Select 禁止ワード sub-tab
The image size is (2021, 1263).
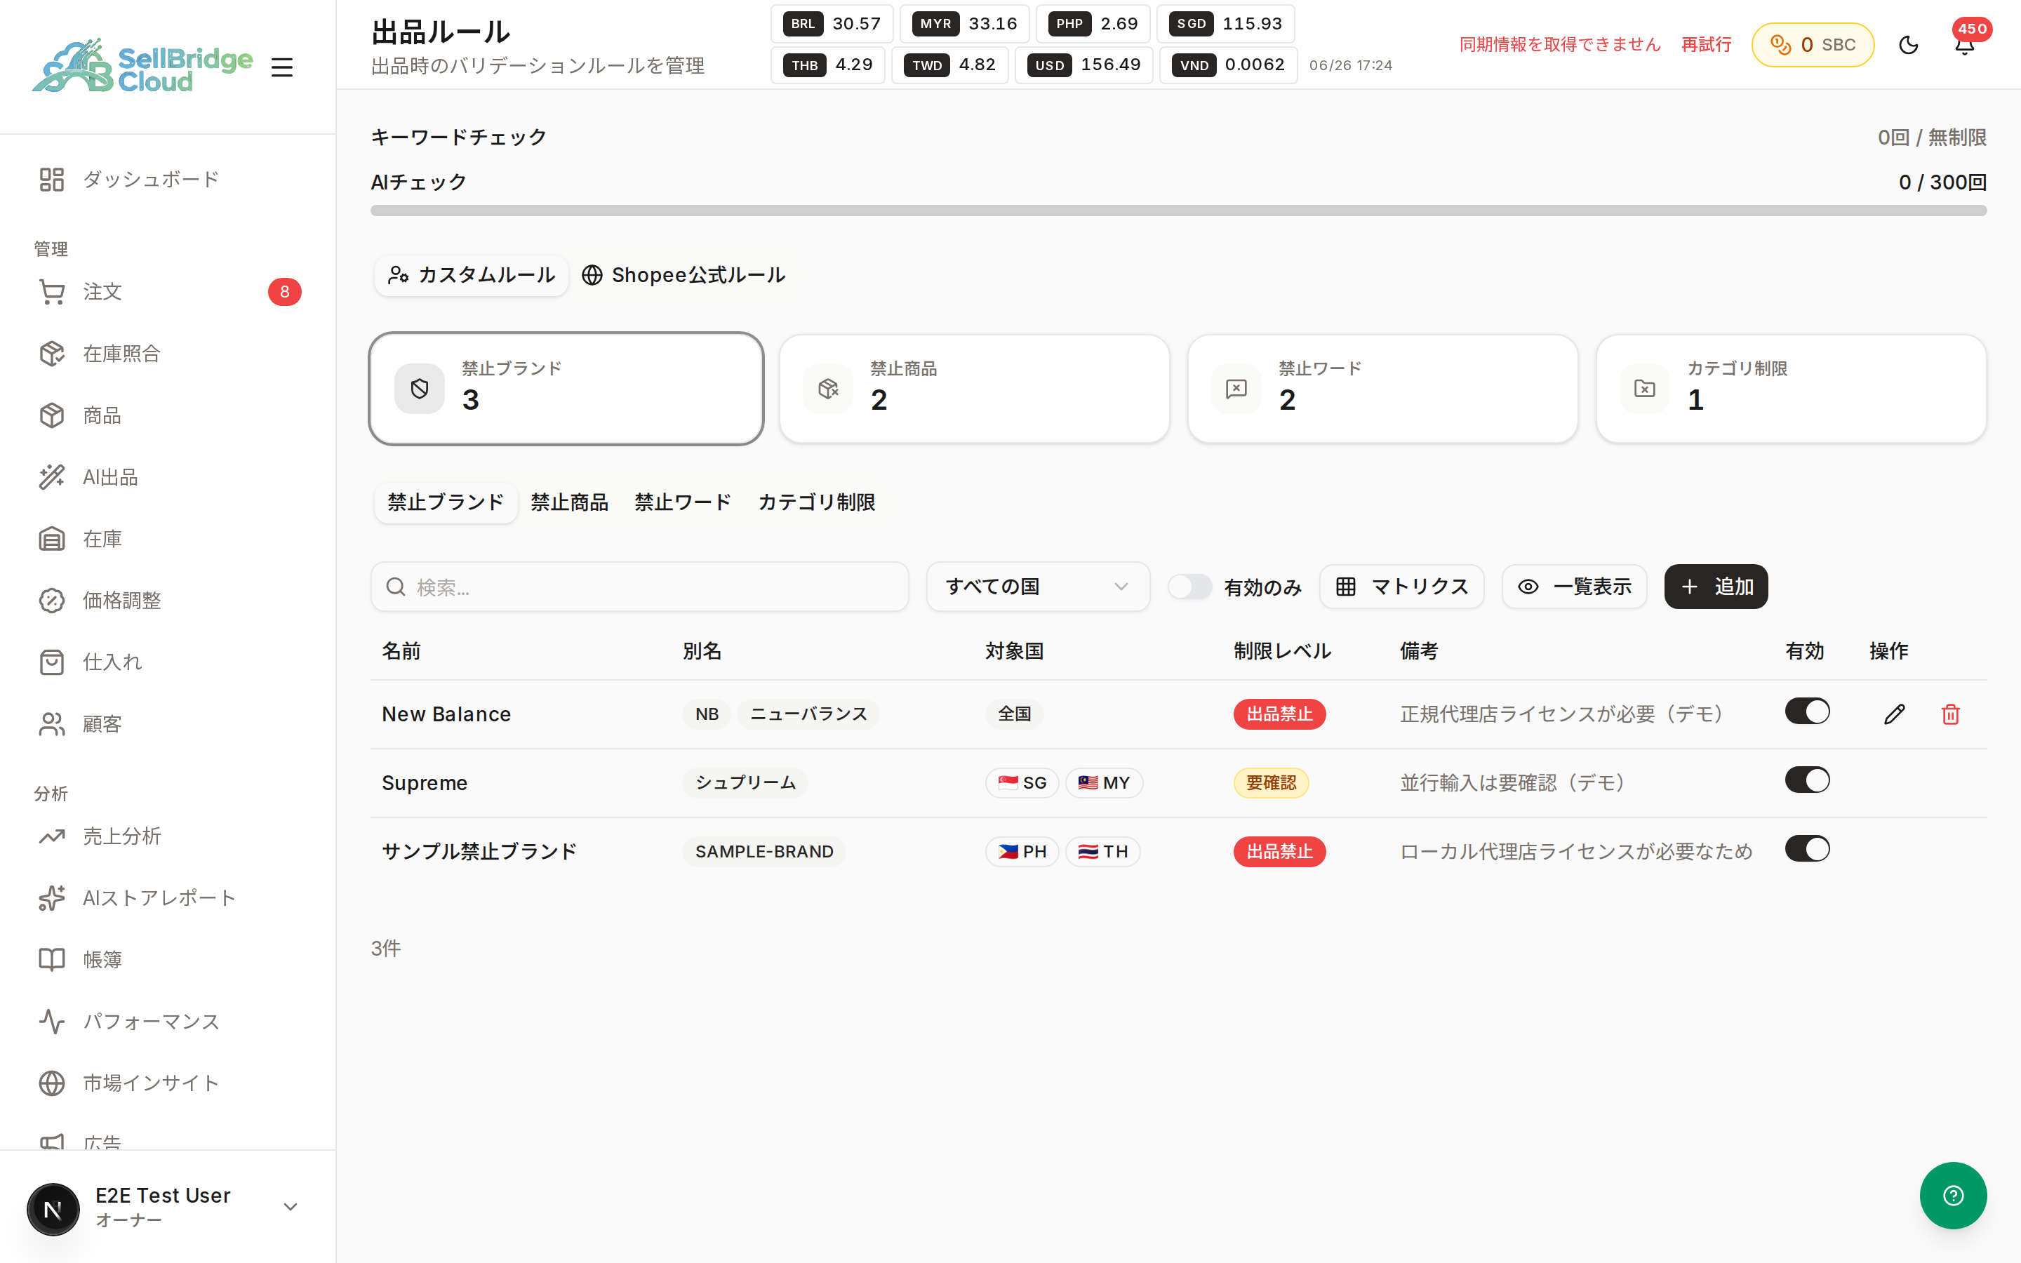click(682, 502)
